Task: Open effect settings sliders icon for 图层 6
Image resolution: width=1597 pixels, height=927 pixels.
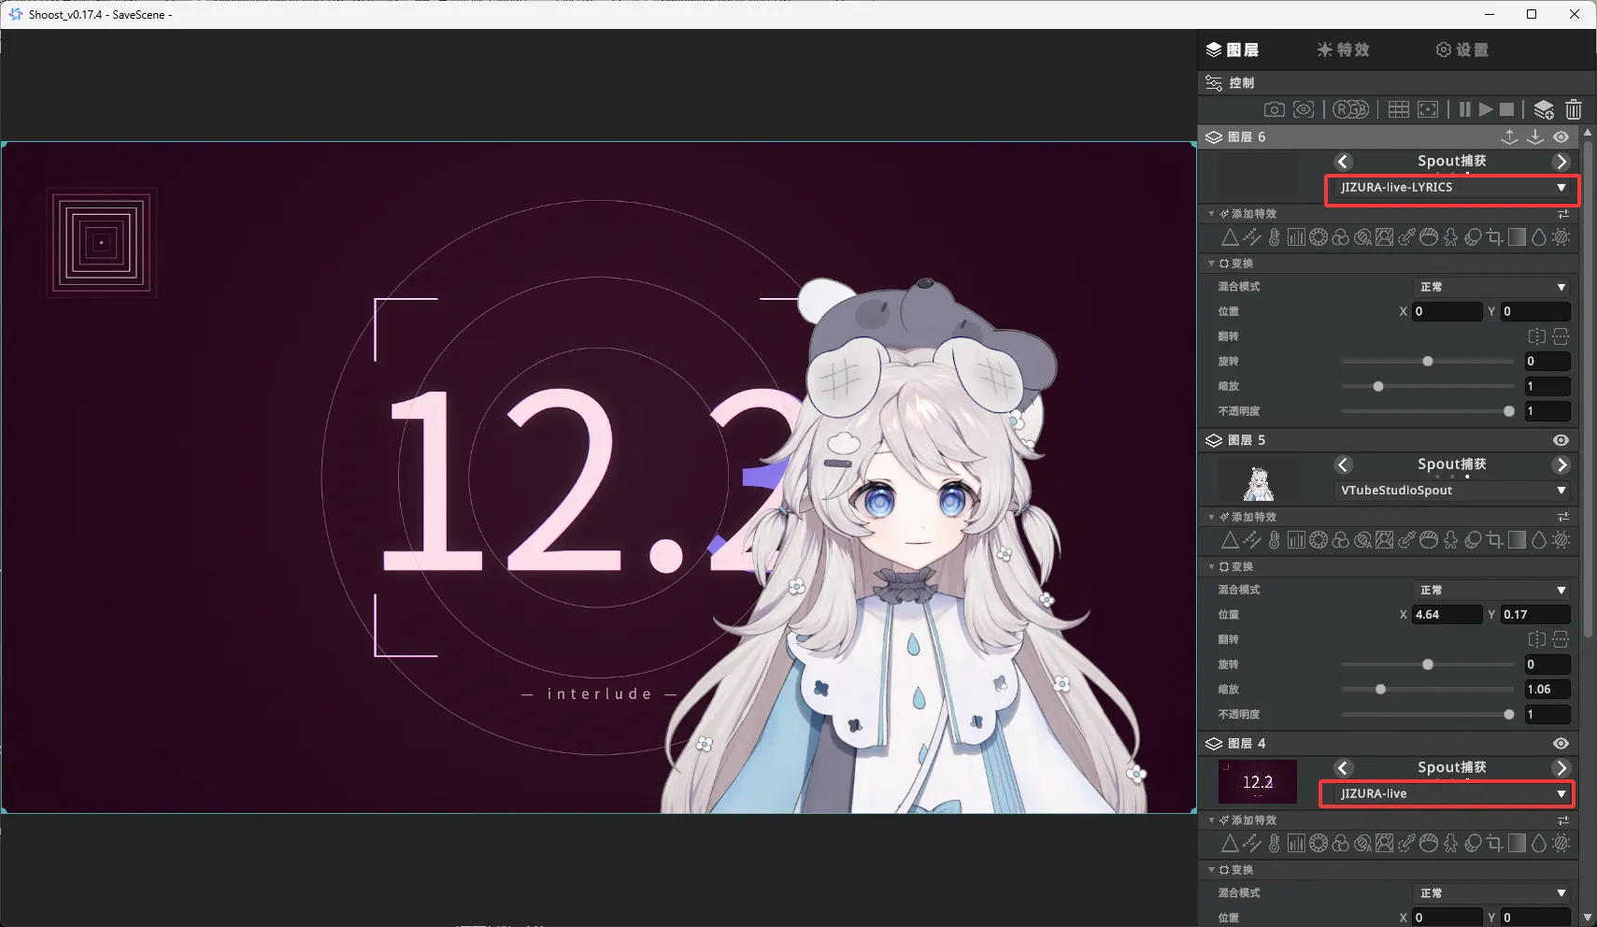Action: [1563, 214]
